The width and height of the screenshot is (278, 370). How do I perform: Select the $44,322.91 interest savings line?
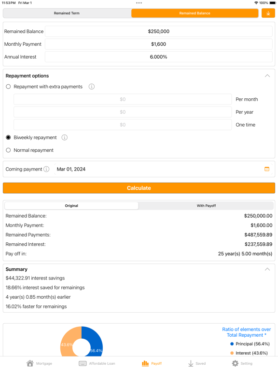(35, 278)
